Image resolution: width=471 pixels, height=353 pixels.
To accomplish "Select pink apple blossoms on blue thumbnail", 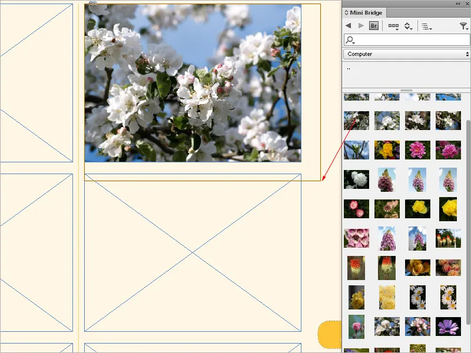I will tap(417, 327).
